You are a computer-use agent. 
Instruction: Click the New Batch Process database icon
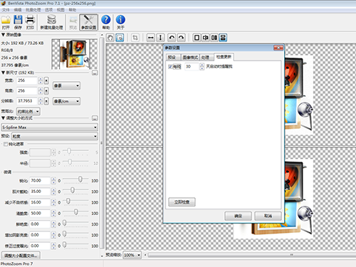tap(51, 20)
